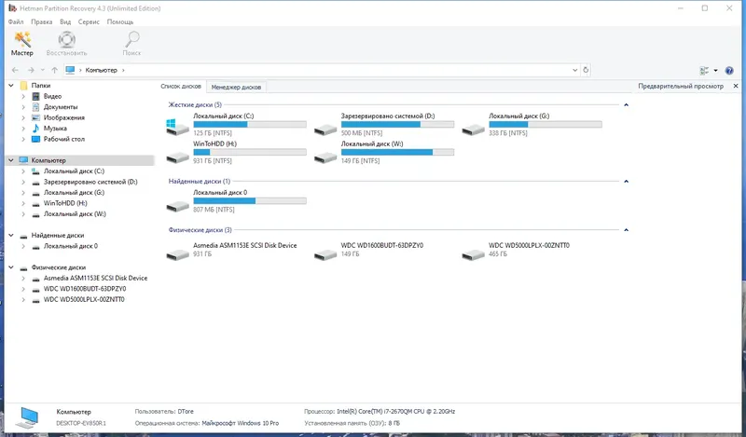Open the Правка menu
The image size is (746, 437).
pyautogui.click(x=41, y=21)
